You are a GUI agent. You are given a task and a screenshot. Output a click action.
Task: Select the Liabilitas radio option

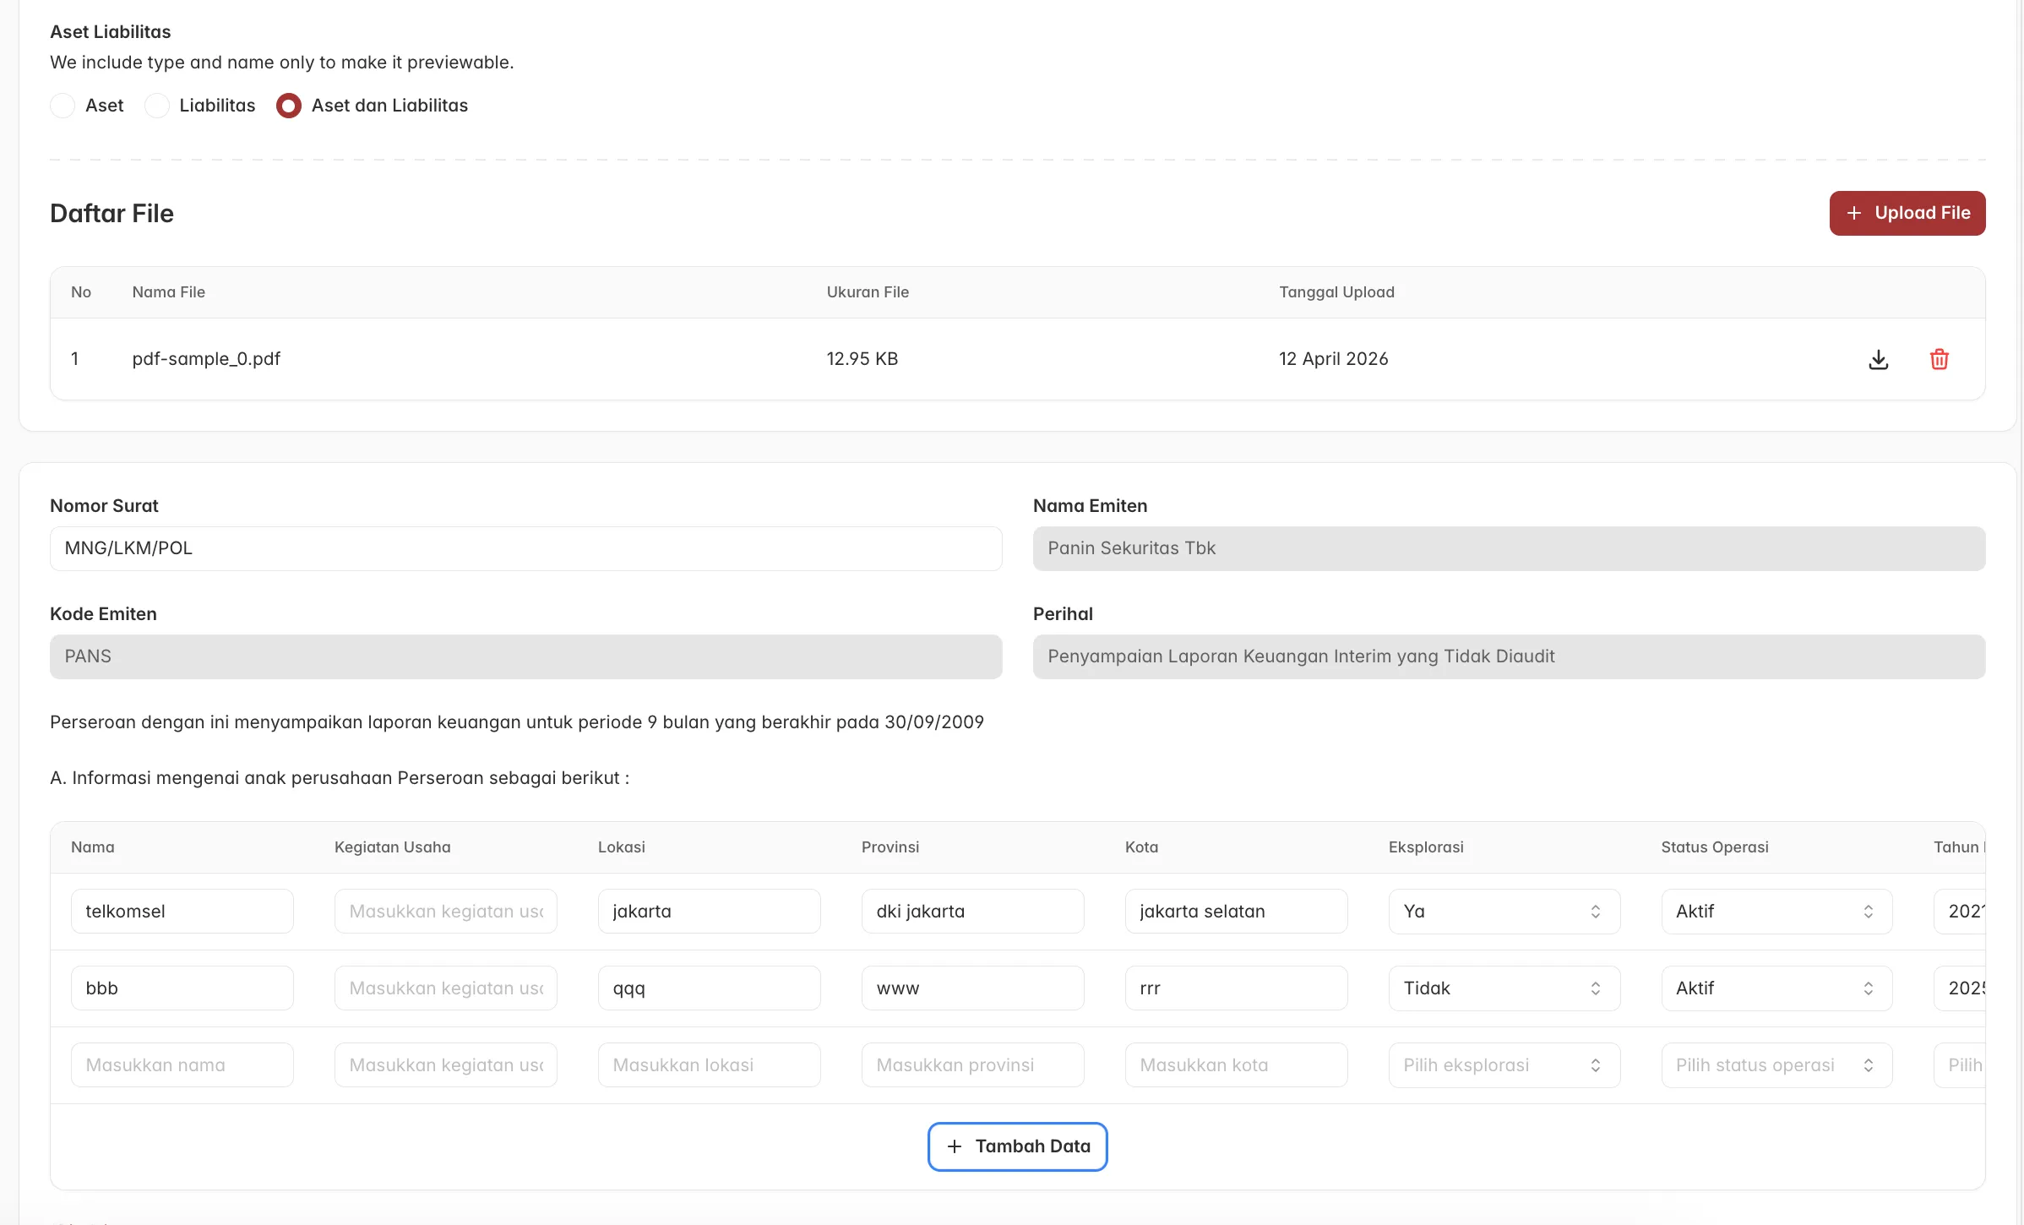coord(157,106)
